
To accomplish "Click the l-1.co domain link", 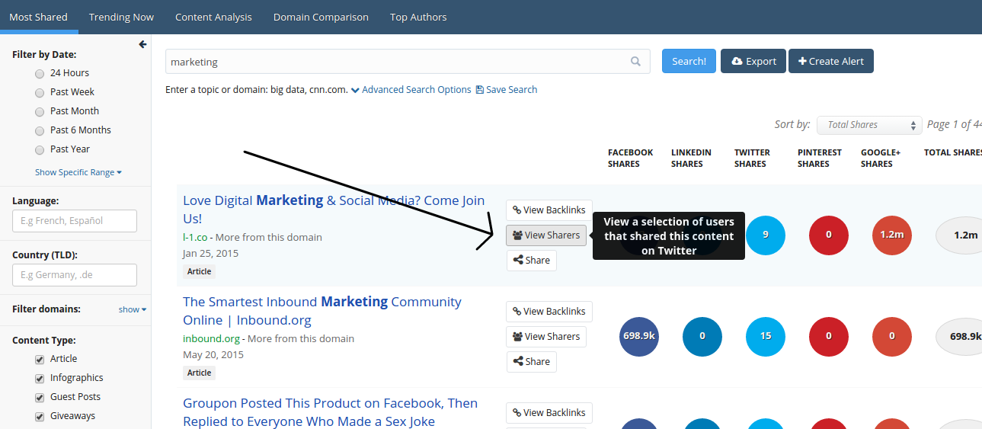I will pos(195,237).
